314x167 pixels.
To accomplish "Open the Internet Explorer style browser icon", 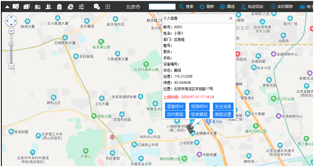I will click(70, 7).
